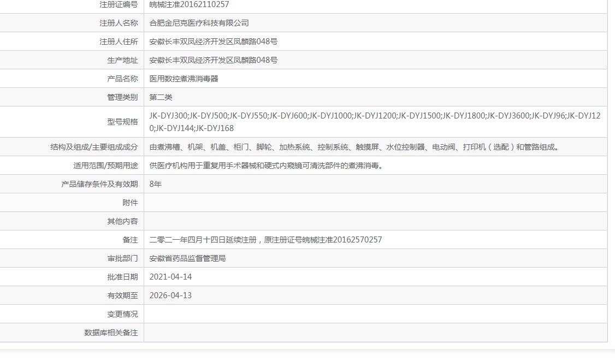Click the 数据库相关备注 label

(x=111, y=333)
